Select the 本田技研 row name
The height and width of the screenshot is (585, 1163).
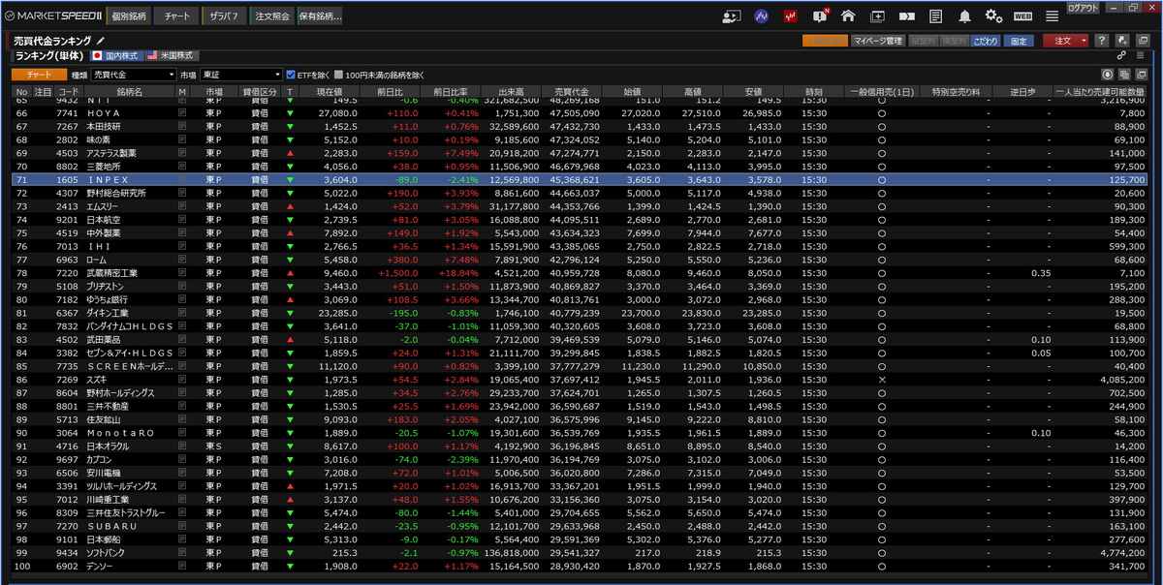click(x=105, y=127)
